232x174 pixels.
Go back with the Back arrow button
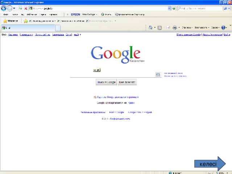click(4, 8)
